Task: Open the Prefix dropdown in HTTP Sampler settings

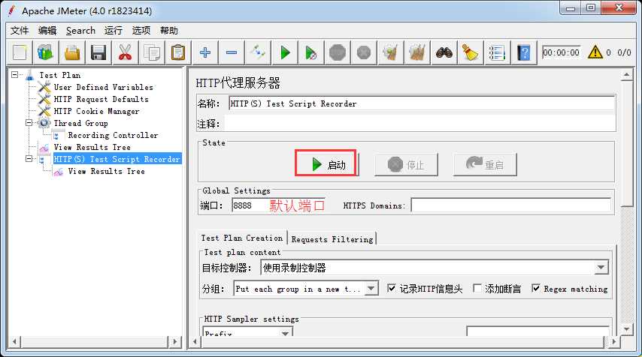Action: tap(248, 332)
